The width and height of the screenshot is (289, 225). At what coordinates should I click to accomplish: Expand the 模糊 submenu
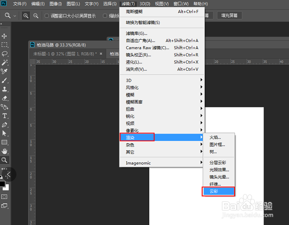pyautogui.click(x=162, y=95)
